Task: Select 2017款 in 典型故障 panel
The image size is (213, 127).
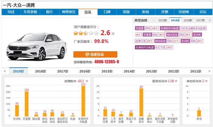Action: click(200, 20)
